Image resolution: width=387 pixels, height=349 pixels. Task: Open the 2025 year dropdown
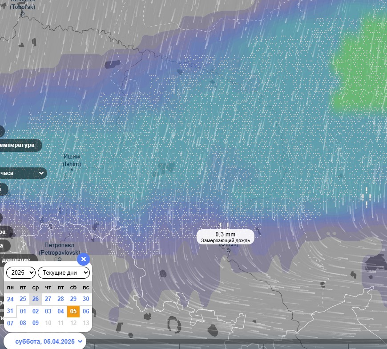(21, 273)
